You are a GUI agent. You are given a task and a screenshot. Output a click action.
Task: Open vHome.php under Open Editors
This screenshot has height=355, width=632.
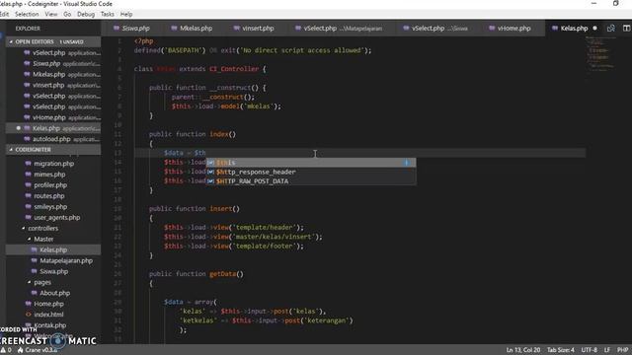click(53, 117)
